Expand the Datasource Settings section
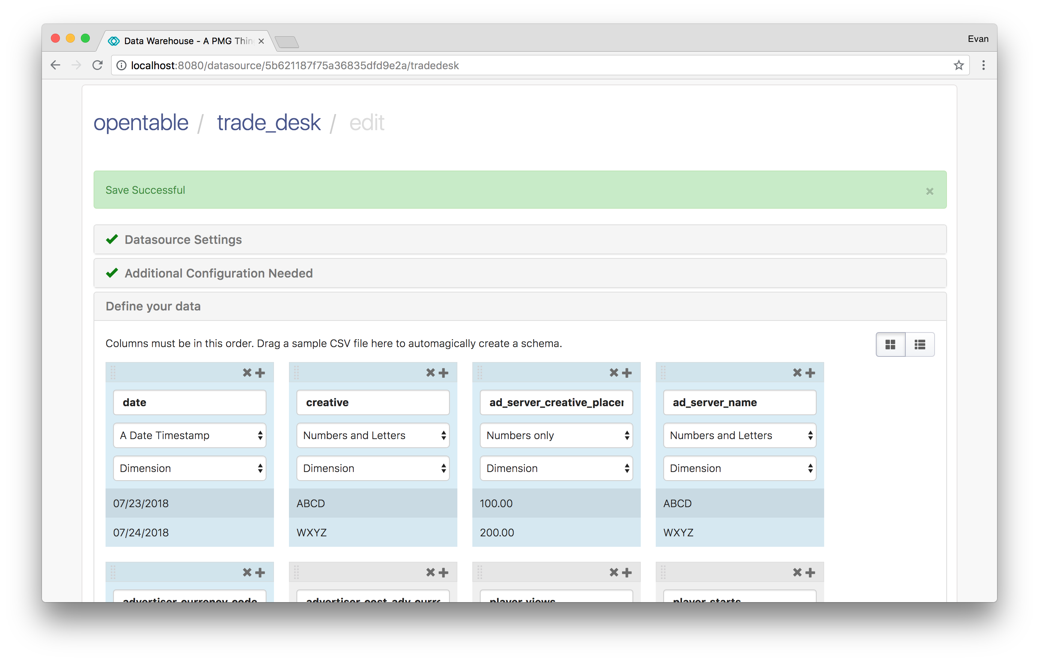Screen dimensions: 1039x662 point(183,239)
